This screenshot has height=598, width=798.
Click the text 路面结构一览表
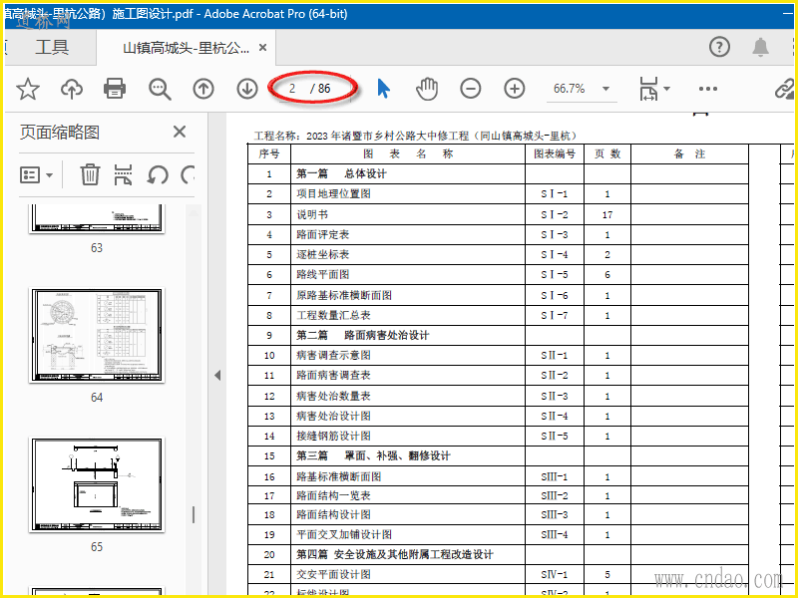pos(333,495)
